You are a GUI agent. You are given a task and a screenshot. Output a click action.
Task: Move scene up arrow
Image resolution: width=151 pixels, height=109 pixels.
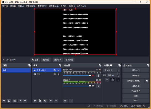click(x=20, y=101)
